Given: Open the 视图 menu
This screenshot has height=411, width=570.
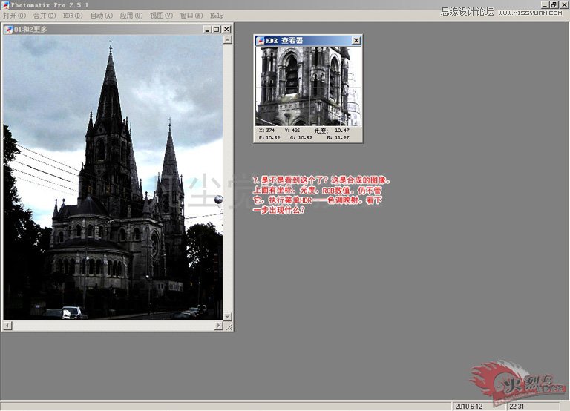Looking at the screenshot, I should click(161, 16).
